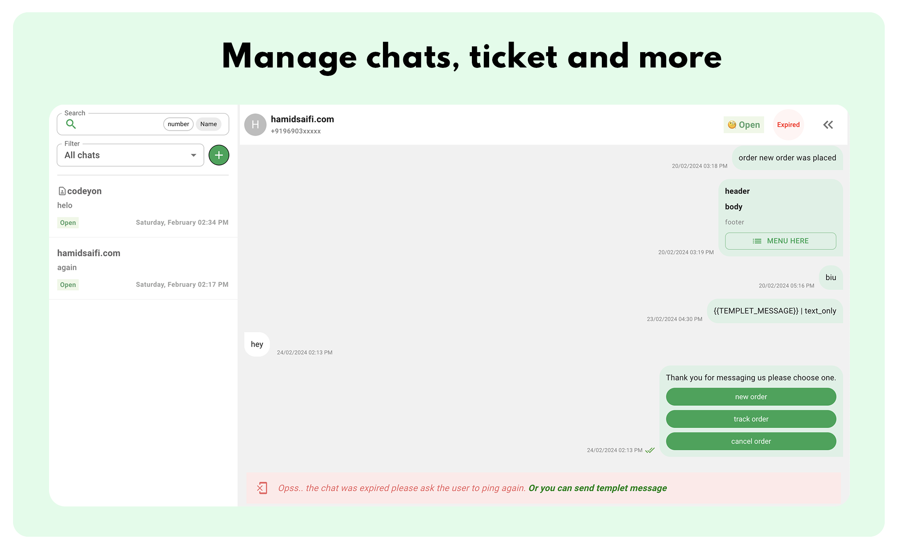This screenshot has height=549, width=897.
Task: Open the MENU HERE menu
Action: pyautogui.click(x=780, y=241)
